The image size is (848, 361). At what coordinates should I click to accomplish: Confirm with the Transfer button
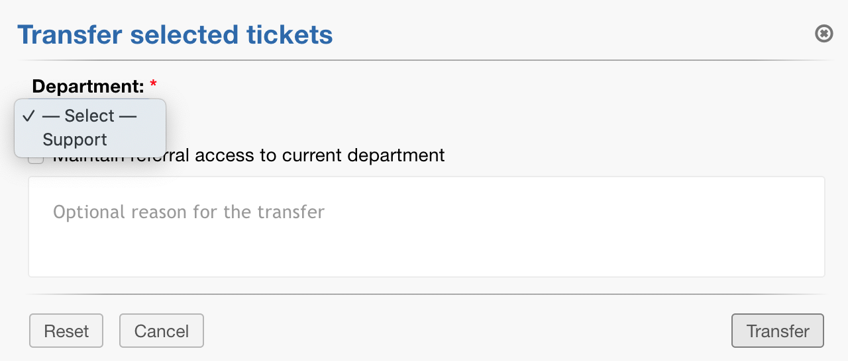777,331
